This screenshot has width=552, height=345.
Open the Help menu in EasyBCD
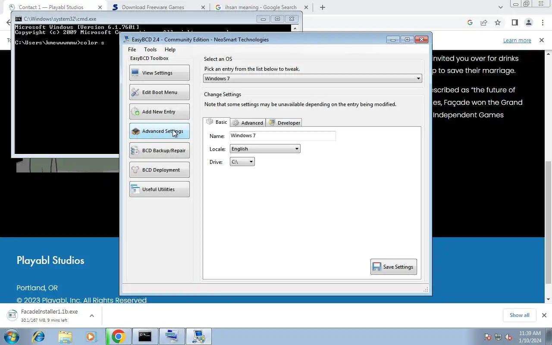click(170, 50)
